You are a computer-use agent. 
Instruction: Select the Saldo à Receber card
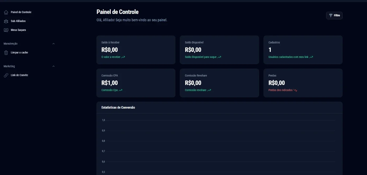136,50
